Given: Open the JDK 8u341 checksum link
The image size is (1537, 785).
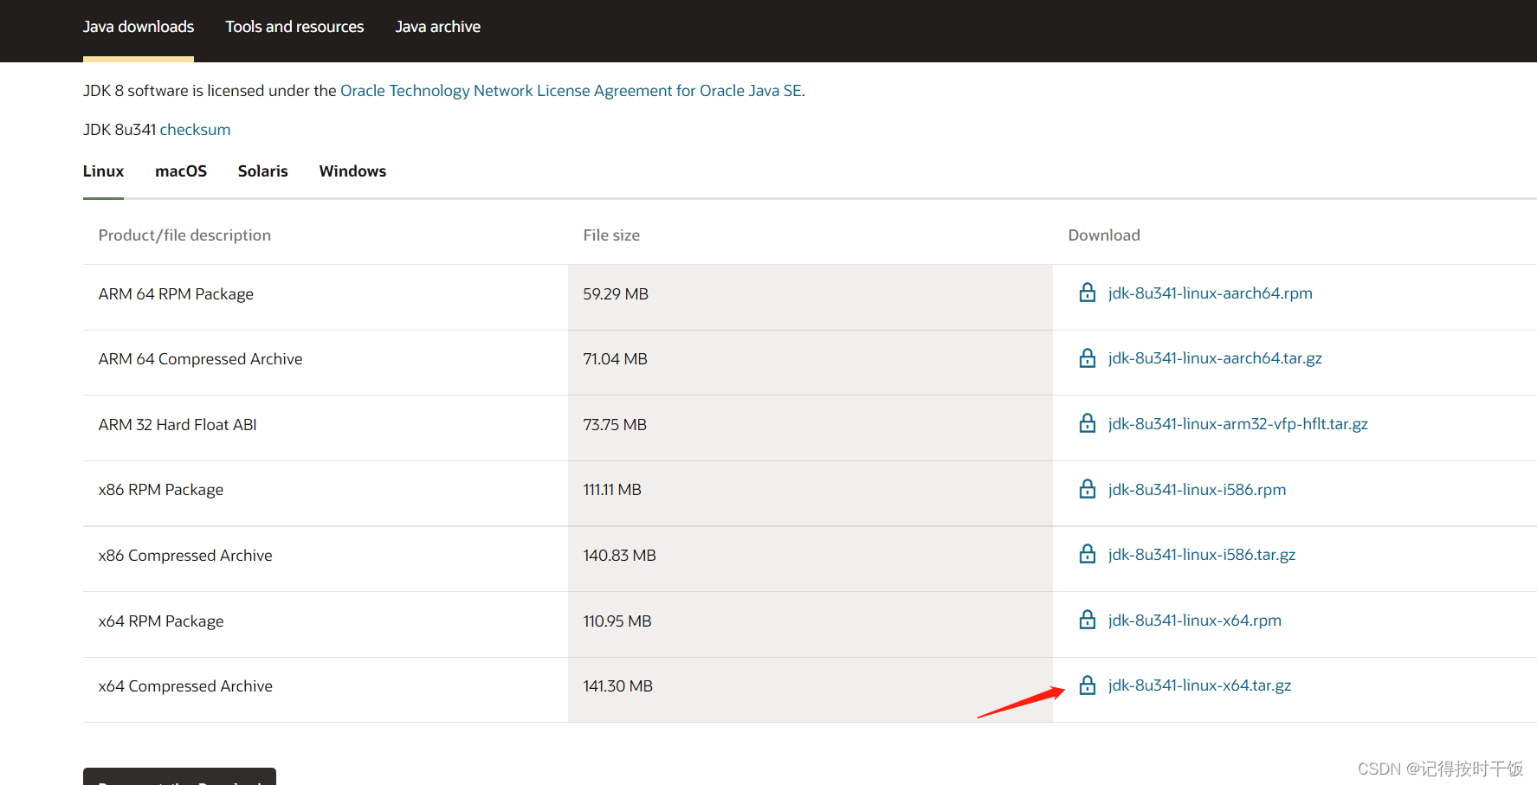Looking at the screenshot, I should tap(195, 130).
